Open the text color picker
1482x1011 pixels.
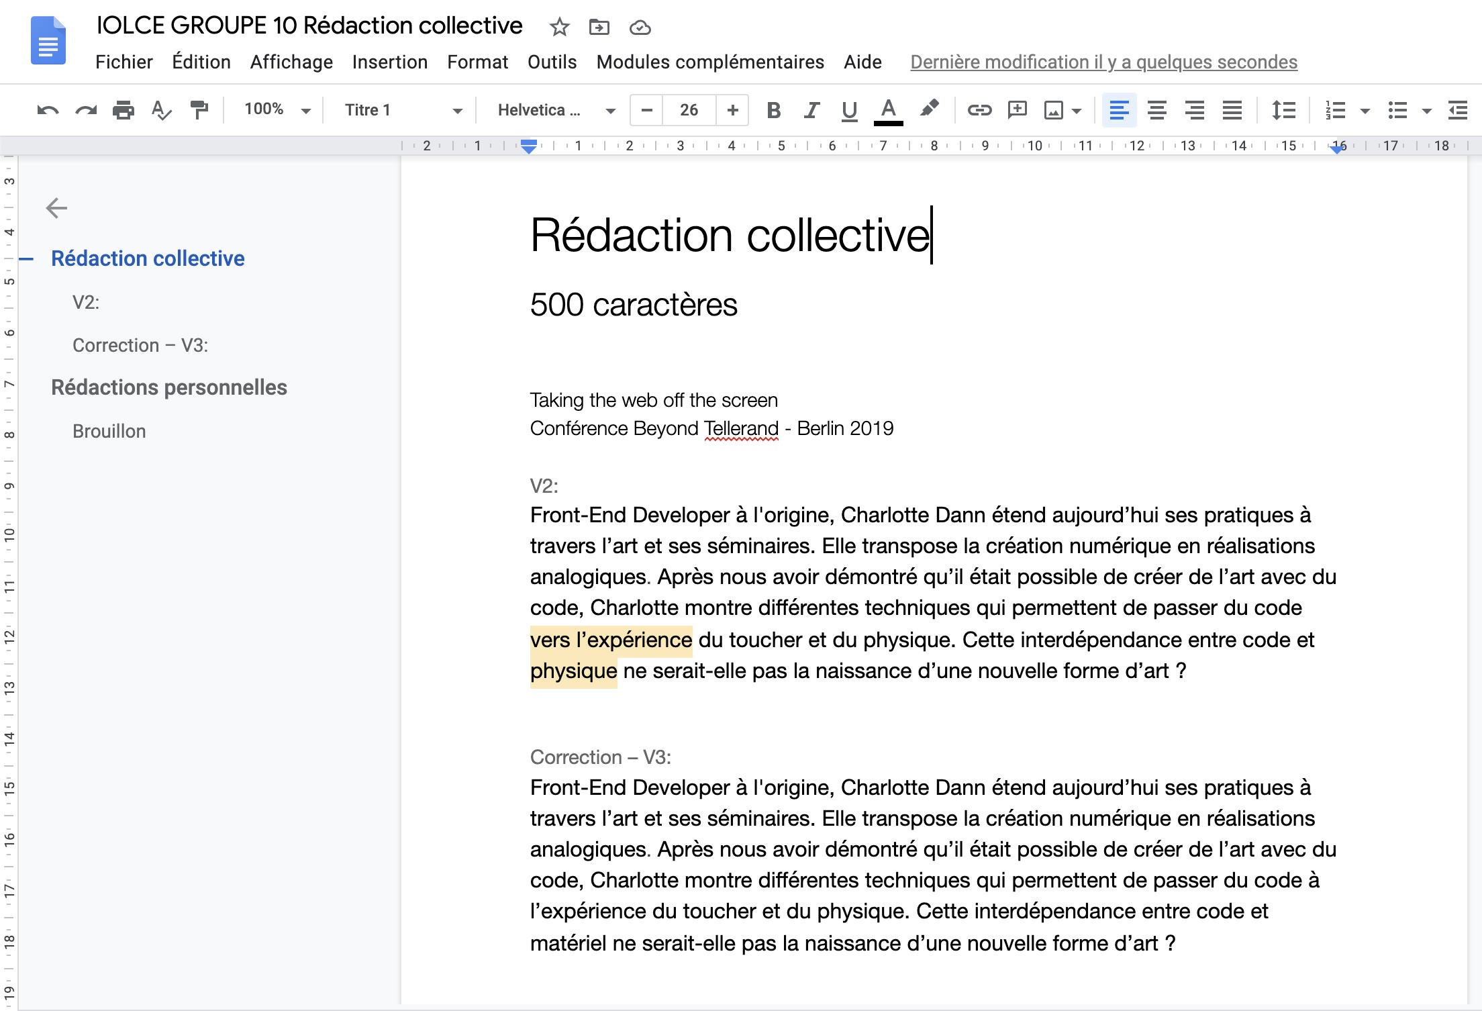point(888,111)
